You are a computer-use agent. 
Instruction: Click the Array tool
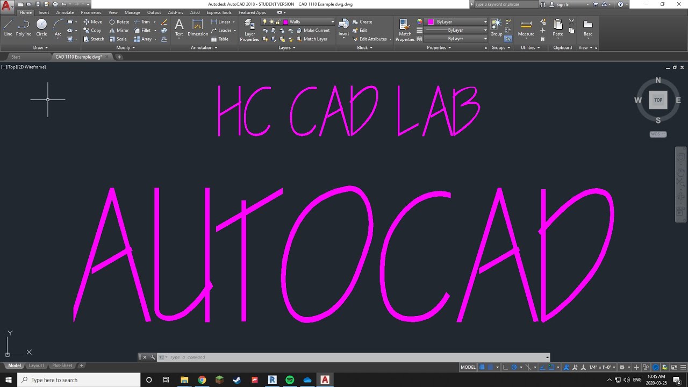coord(144,39)
